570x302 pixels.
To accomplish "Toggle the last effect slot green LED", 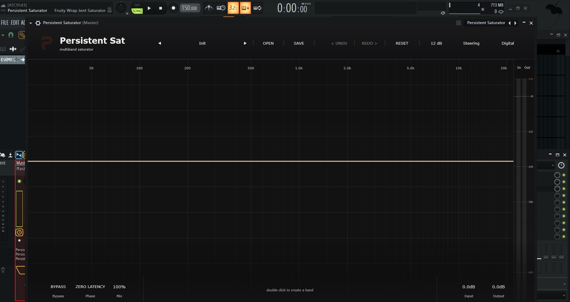I will (564, 237).
